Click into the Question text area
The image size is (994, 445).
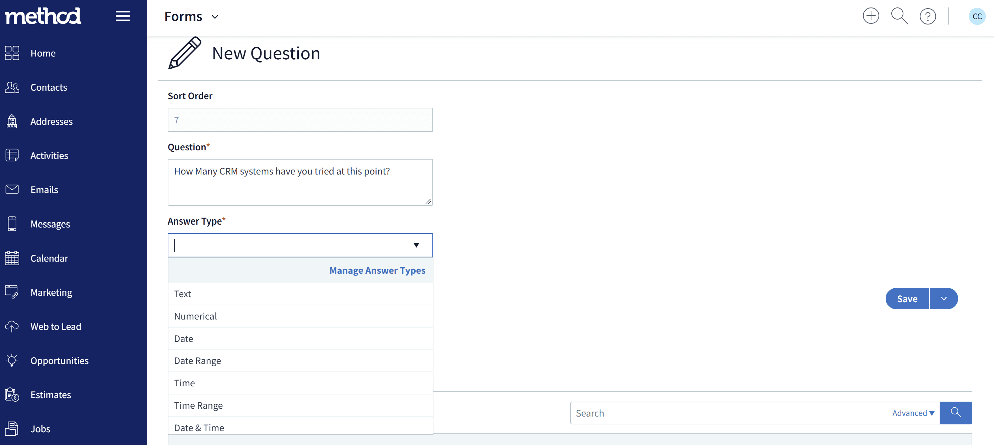tap(300, 182)
